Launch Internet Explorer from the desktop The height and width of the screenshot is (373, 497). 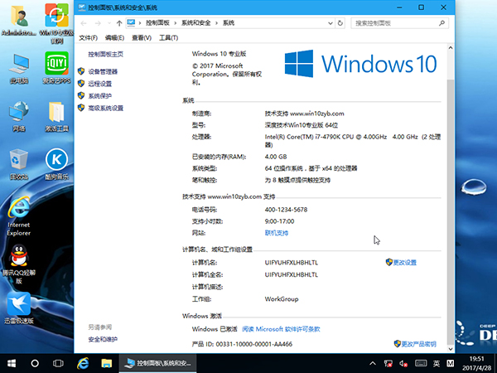pos(18,209)
